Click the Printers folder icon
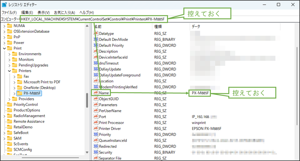Image resolution: width=300 pixels, height=161 pixels. pos(14,71)
